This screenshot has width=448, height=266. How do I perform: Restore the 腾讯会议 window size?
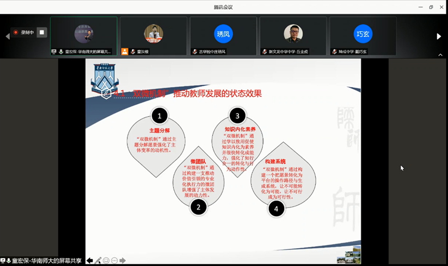coord(431,7)
